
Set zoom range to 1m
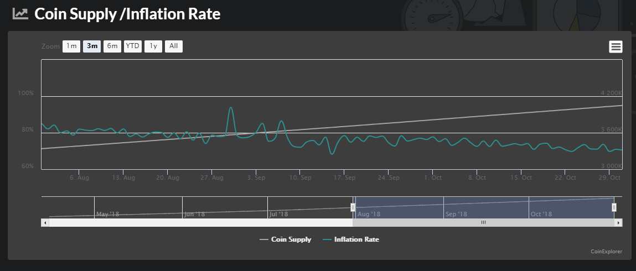(x=71, y=46)
